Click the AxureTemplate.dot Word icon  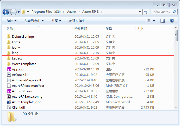point(9,102)
